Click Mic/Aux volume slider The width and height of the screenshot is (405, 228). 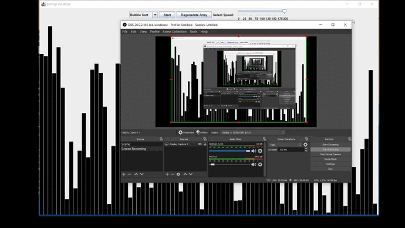(230, 165)
